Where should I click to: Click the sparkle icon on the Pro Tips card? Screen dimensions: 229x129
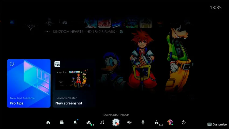(12, 64)
